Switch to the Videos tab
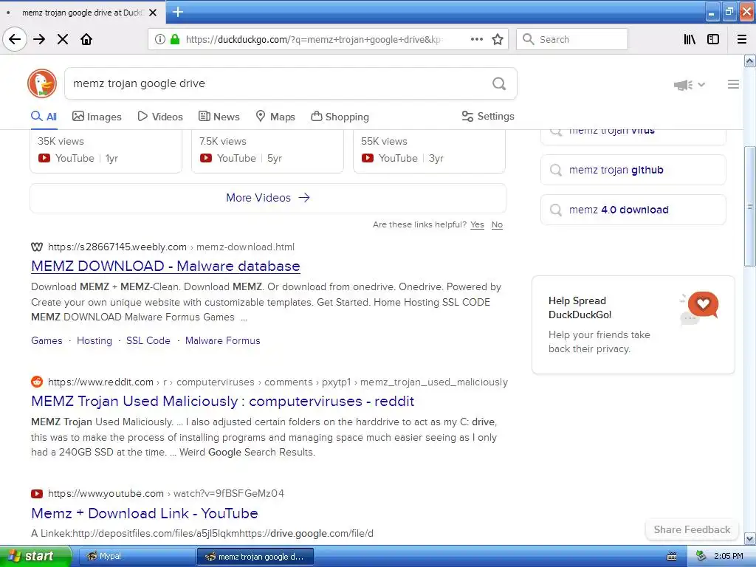The width and height of the screenshot is (756, 567). [x=160, y=117]
